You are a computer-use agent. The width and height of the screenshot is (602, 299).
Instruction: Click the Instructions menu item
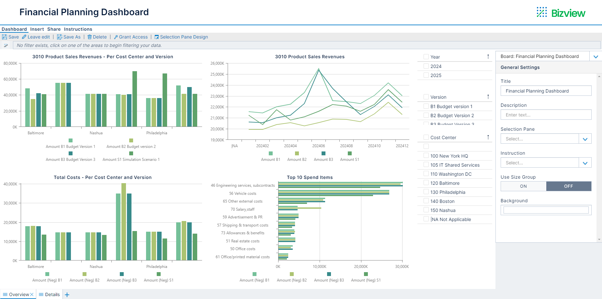(78, 29)
